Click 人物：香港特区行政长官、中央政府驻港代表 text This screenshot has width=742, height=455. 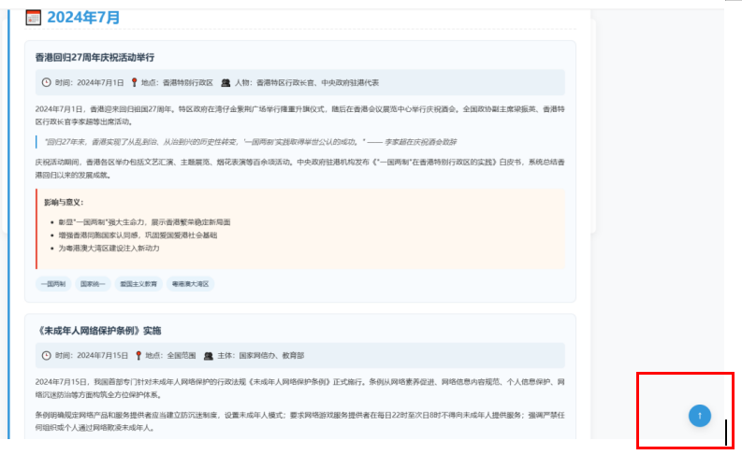tap(307, 82)
